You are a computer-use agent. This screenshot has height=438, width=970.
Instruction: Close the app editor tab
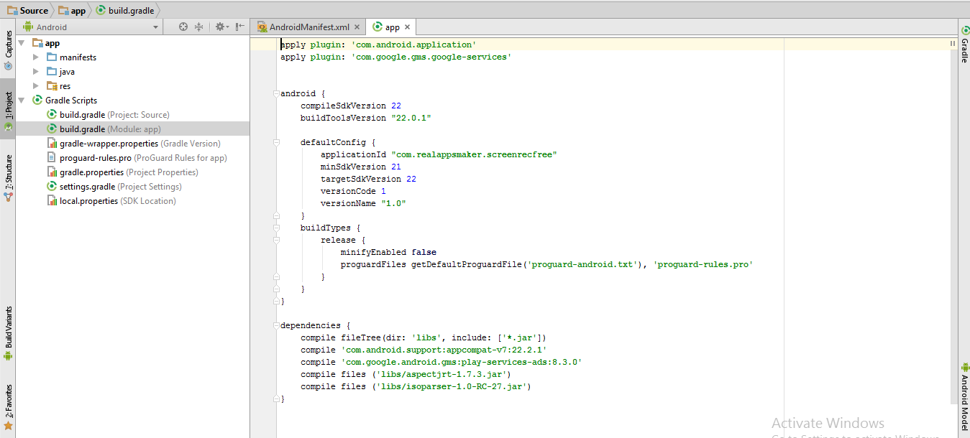[x=407, y=27]
